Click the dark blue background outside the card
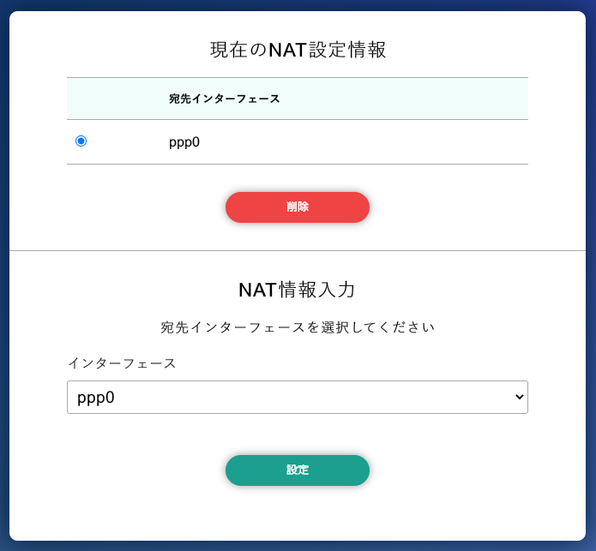 [3, 274]
